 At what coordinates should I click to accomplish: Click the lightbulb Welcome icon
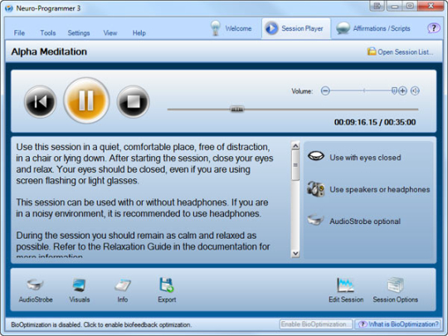(x=216, y=28)
